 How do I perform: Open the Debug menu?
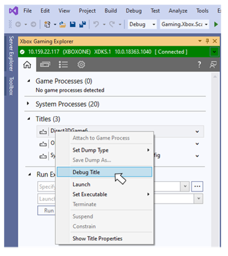coord(134,11)
